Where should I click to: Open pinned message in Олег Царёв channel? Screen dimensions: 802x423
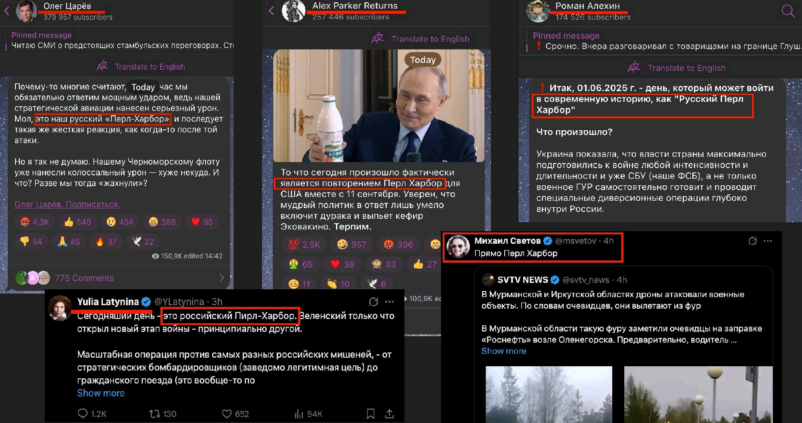coord(120,40)
